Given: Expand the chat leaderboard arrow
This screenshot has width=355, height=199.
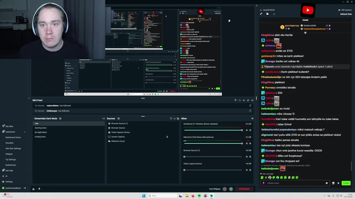Looking at the screenshot, I should click(x=305, y=33).
